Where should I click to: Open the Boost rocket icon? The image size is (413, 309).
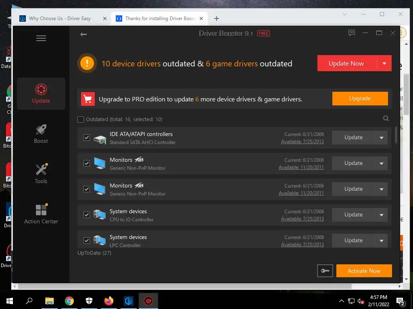[41, 130]
